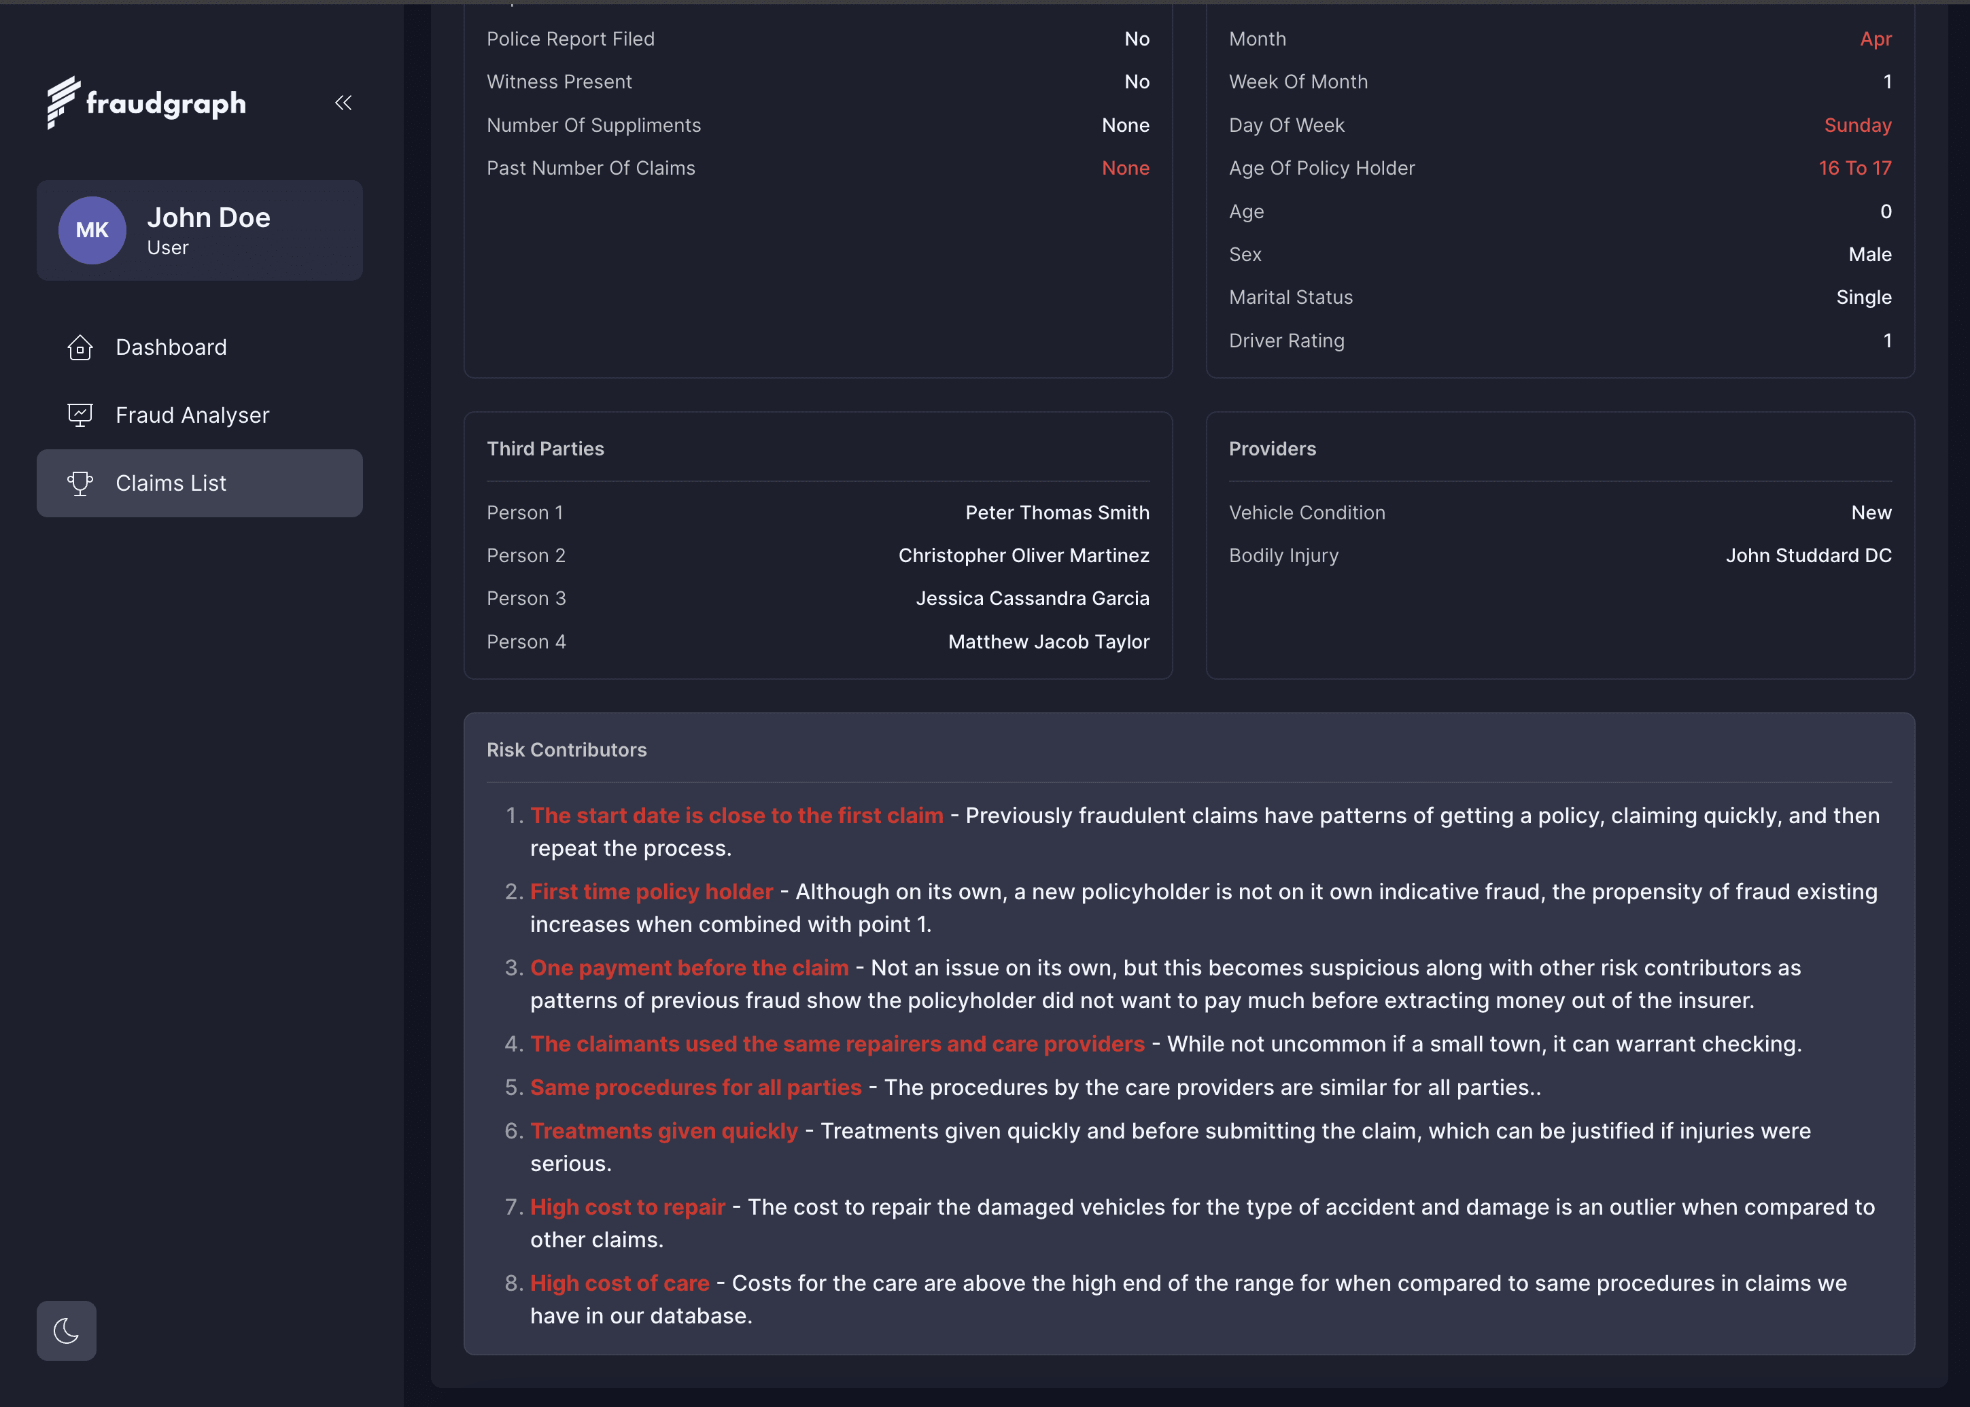Click Police Report Filed No value

1137,39
